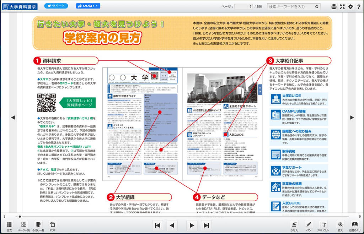
Task: Click the PDF download icon
Action: click(53, 225)
